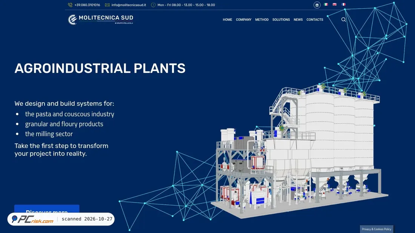Click the clock icon beside opening hours
The height and width of the screenshot is (233, 415).
pyautogui.click(x=153, y=5)
